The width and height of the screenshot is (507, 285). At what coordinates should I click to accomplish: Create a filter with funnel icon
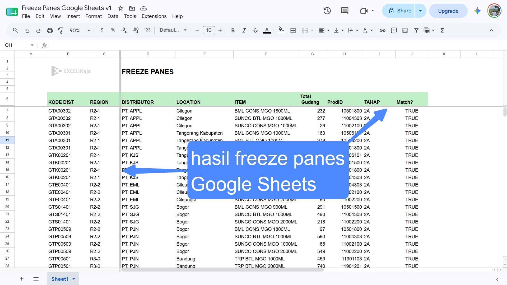click(416, 30)
